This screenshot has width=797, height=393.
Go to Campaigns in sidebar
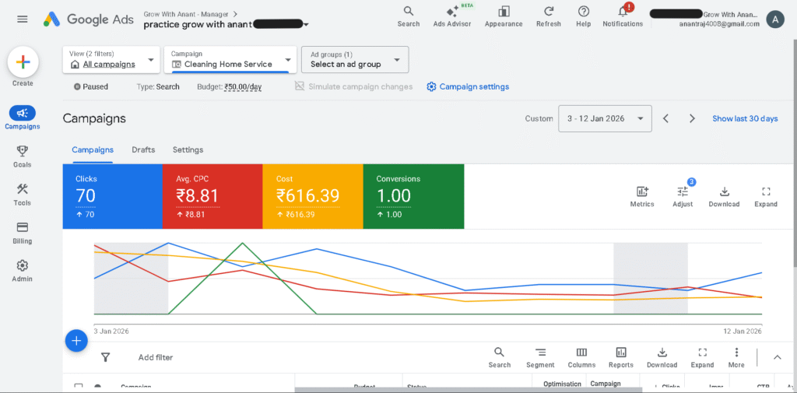click(x=23, y=118)
